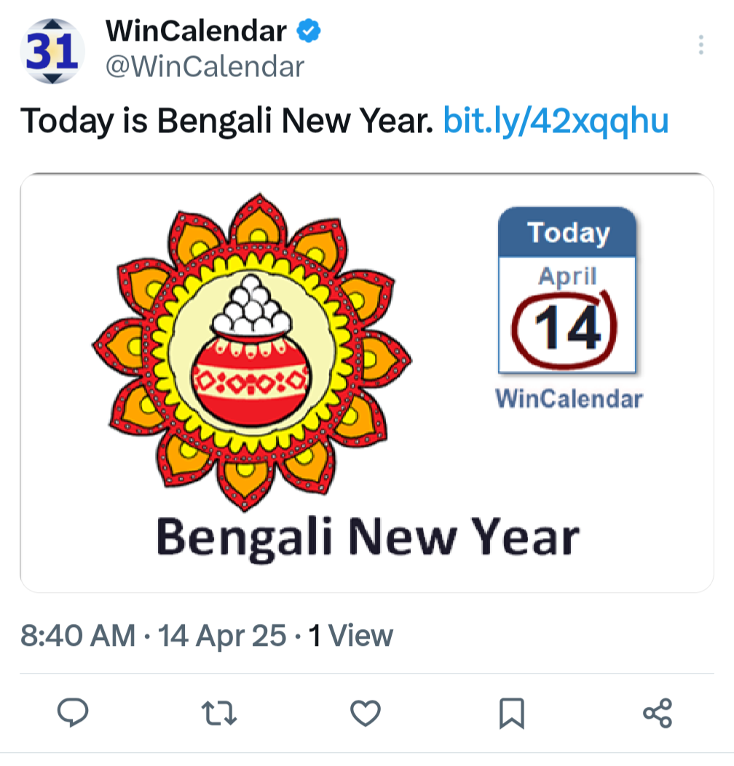
Task: Click the circled 14 date number
Action: tap(565, 330)
